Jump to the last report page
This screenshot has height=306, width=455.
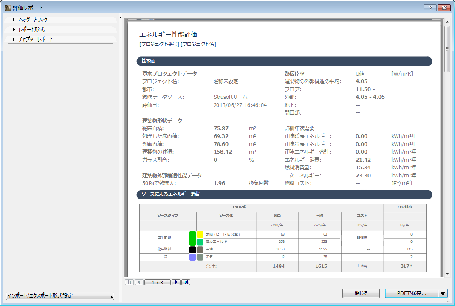[x=186, y=282]
